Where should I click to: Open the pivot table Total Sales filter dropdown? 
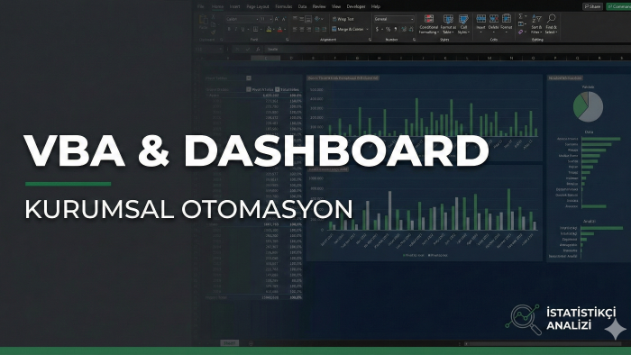(x=278, y=89)
